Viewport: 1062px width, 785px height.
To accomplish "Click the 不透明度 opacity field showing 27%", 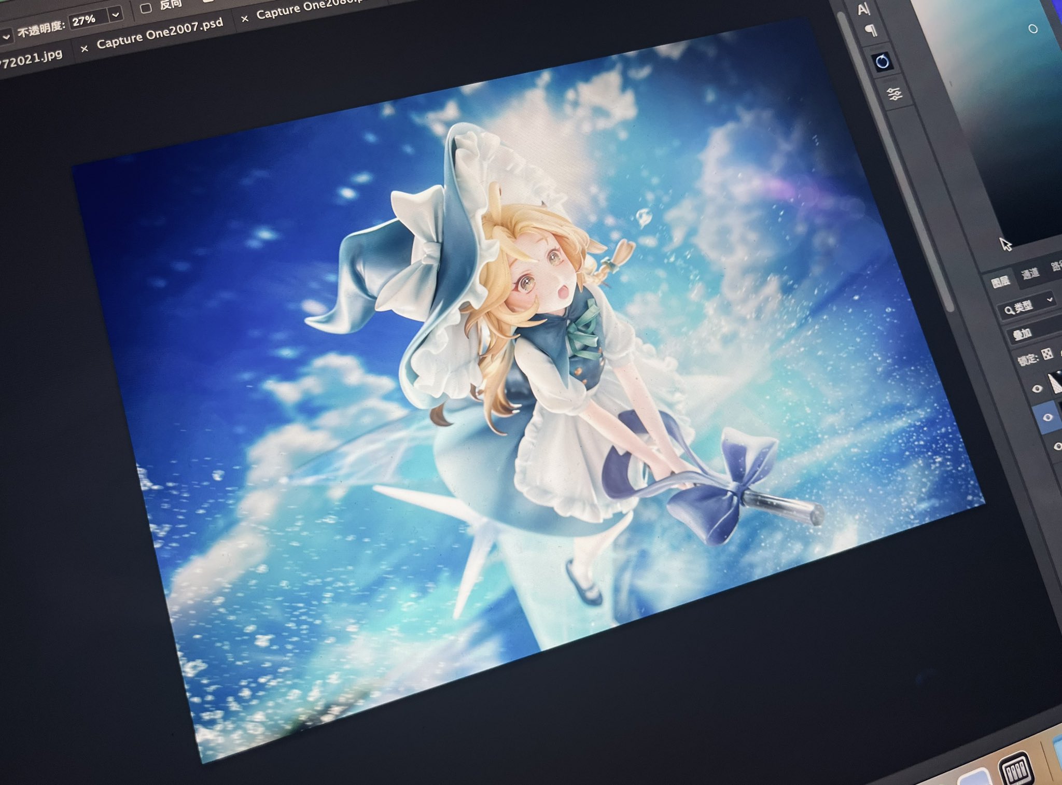I will click(x=89, y=21).
